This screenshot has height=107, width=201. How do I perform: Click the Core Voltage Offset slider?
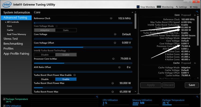[83, 47]
